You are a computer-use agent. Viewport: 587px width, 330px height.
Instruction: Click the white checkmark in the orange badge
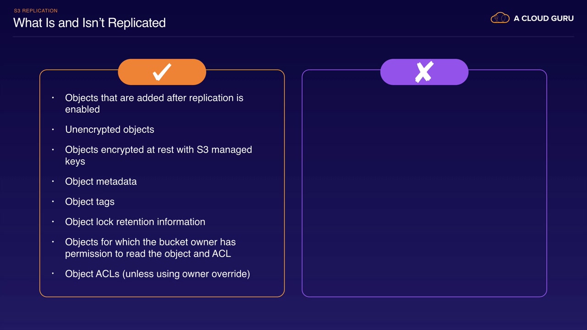pyautogui.click(x=162, y=72)
